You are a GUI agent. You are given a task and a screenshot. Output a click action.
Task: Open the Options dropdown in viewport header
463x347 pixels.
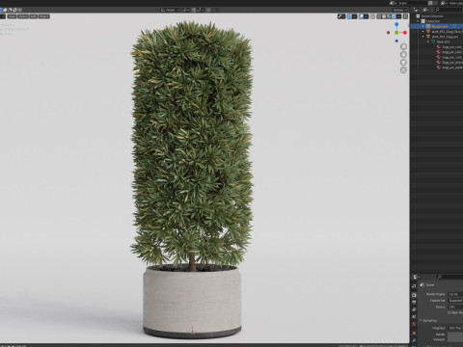click(400, 10)
